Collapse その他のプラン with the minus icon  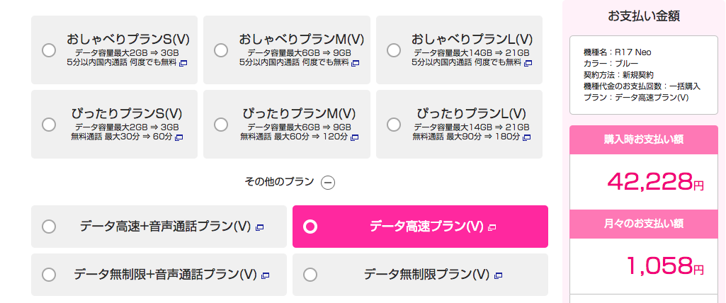click(x=328, y=182)
